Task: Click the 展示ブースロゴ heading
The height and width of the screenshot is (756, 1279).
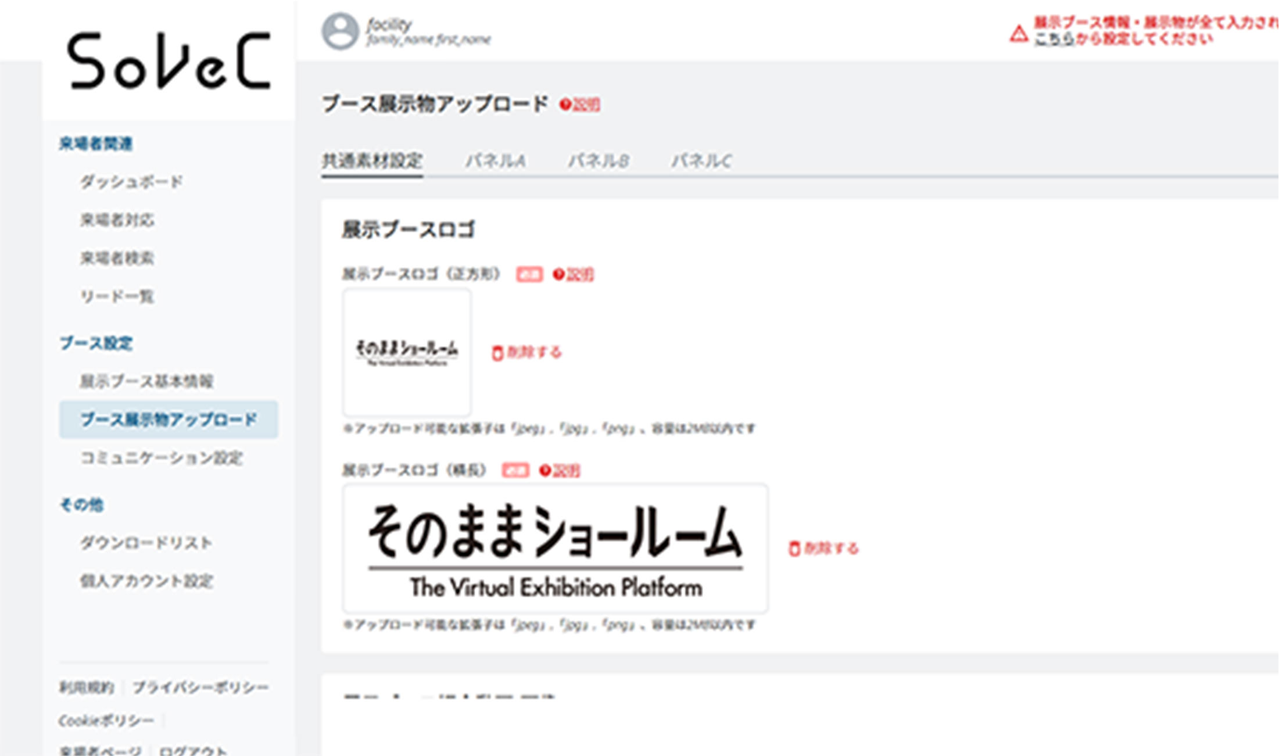Action: [409, 230]
